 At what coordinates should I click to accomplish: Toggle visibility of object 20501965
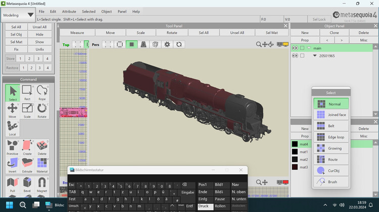(295, 56)
